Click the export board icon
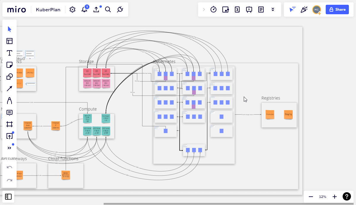 coord(96,10)
